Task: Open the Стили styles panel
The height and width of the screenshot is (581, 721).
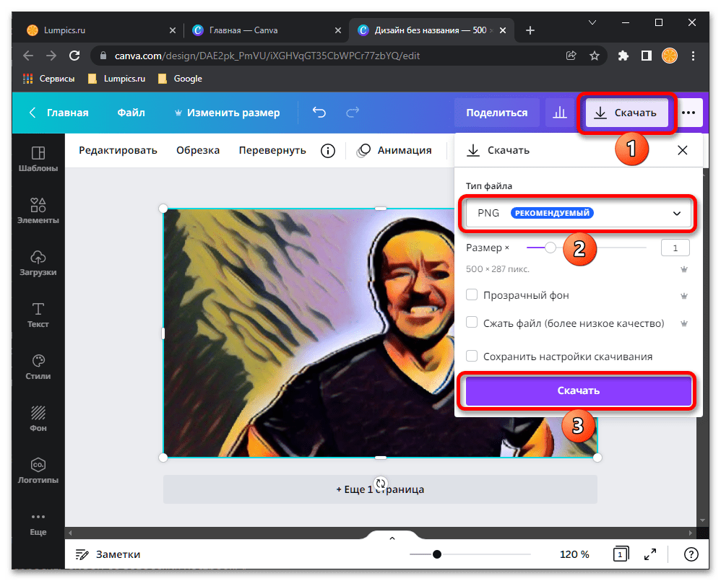Action: (38, 367)
